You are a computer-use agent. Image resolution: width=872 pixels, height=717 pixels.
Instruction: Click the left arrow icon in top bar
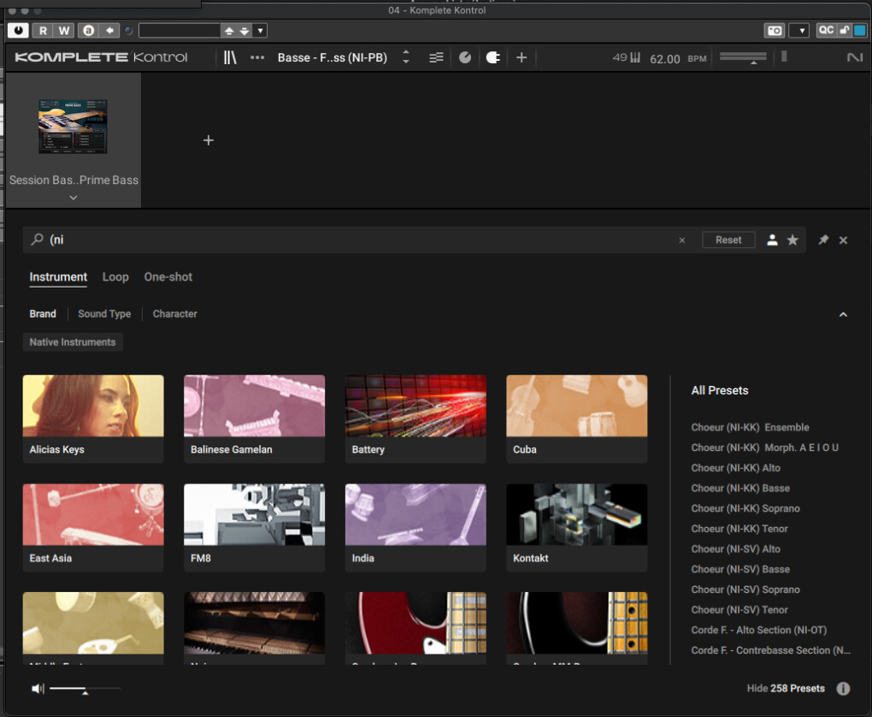pyautogui.click(x=109, y=30)
